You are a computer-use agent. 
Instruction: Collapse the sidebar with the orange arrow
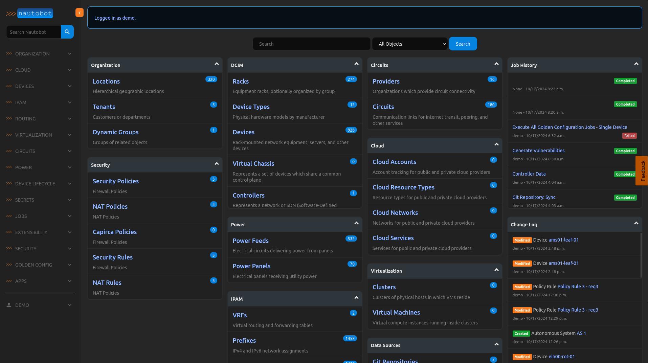pos(80,13)
